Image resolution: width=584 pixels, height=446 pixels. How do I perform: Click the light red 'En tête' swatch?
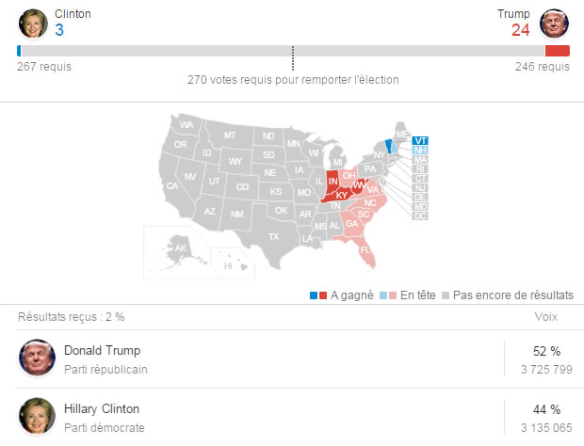392,295
